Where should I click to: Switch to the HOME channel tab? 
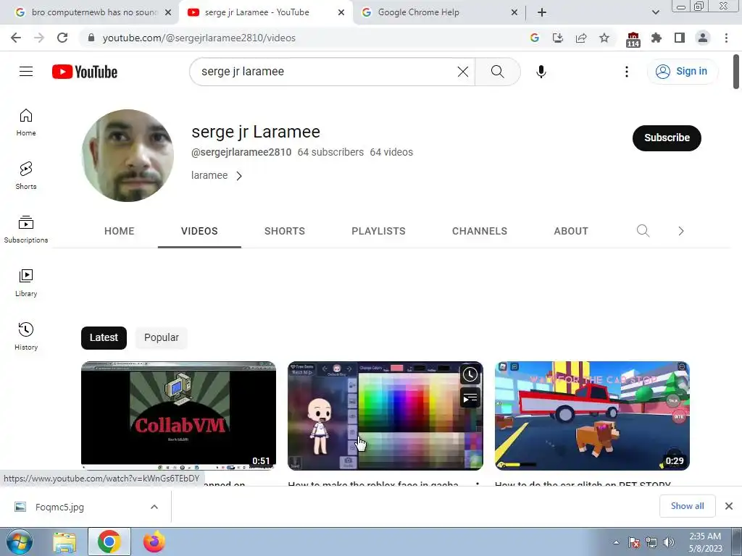click(x=120, y=231)
